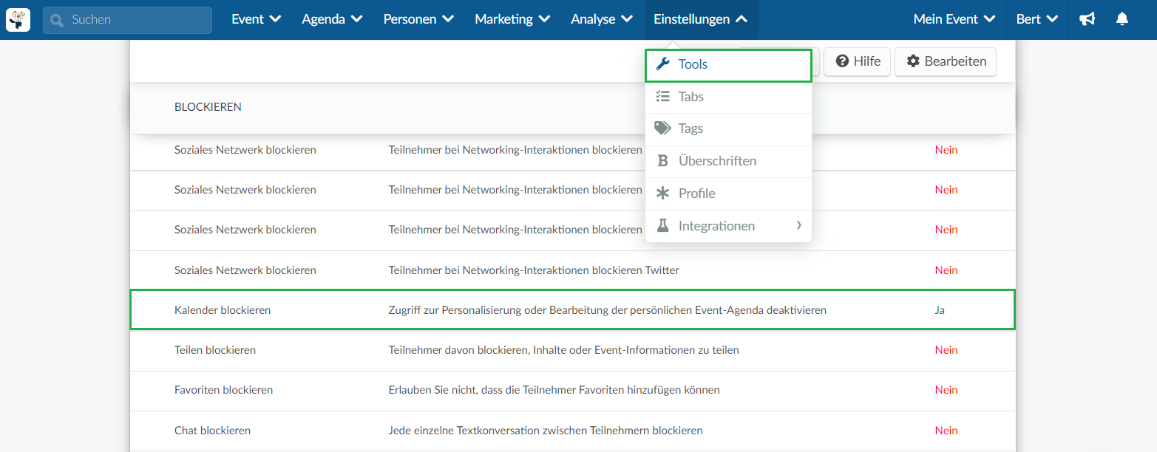Click the Favoriten blockieren description text
The image size is (1157, 452).
[554, 390]
